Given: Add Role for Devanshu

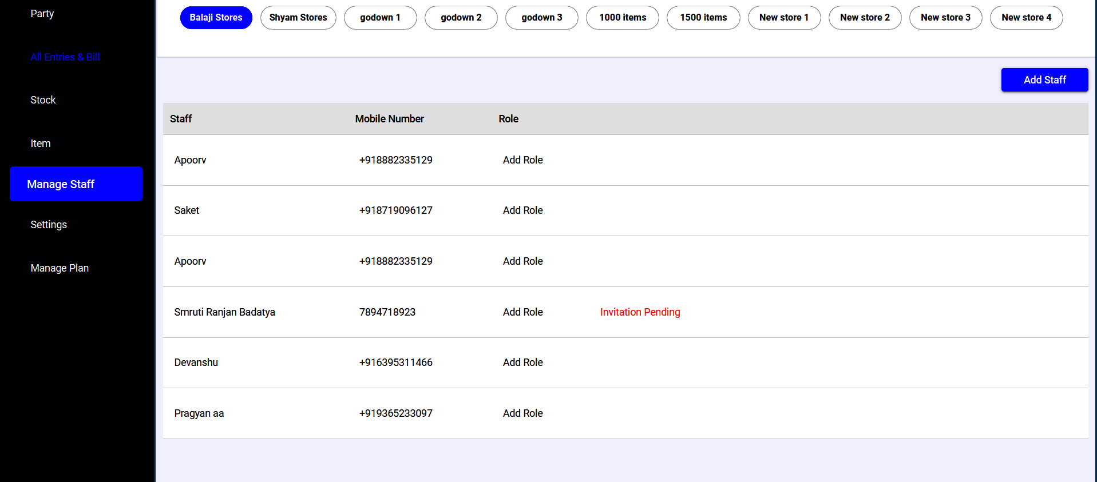Looking at the screenshot, I should pyautogui.click(x=522, y=363).
